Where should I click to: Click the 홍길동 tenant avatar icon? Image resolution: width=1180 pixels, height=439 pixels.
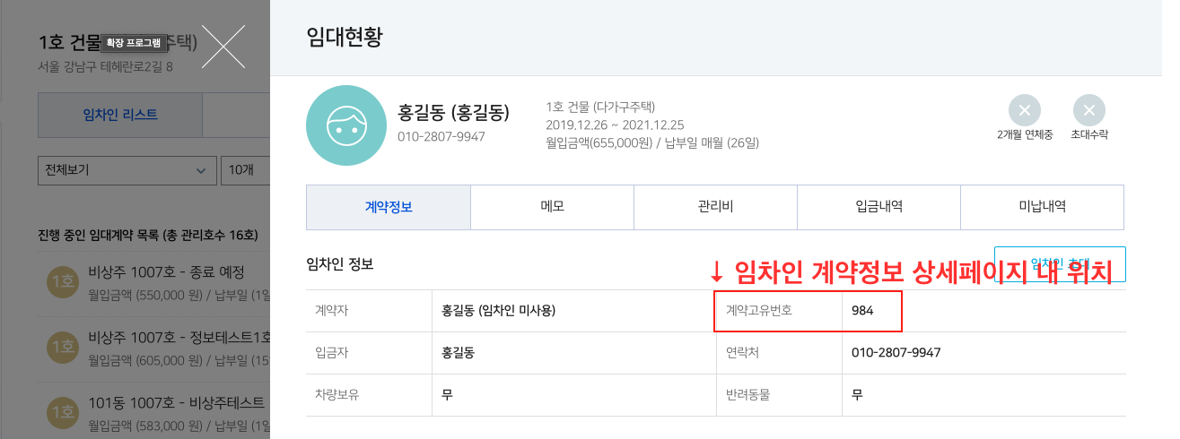(346, 125)
